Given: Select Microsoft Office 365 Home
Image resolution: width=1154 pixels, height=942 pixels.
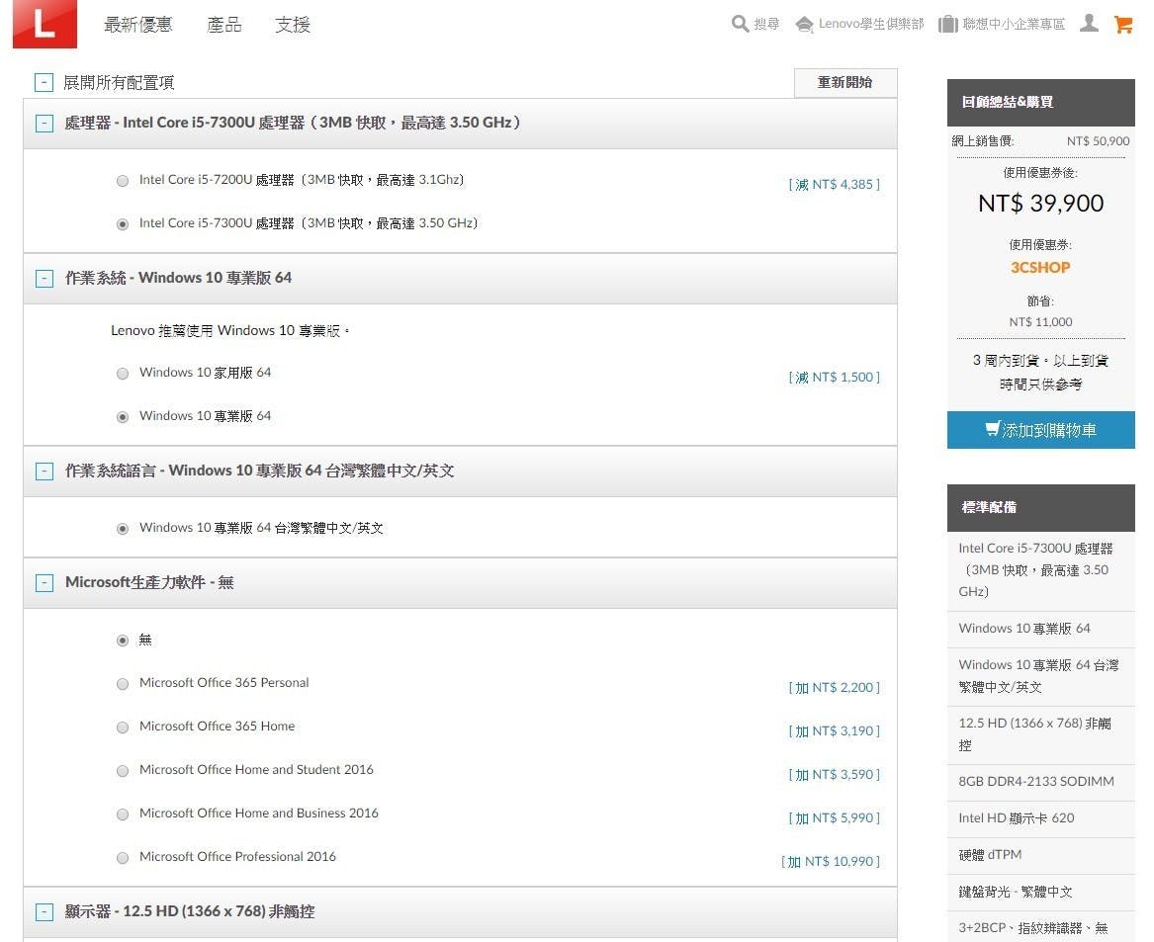Looking at the screenshot, I should point(123,728).
